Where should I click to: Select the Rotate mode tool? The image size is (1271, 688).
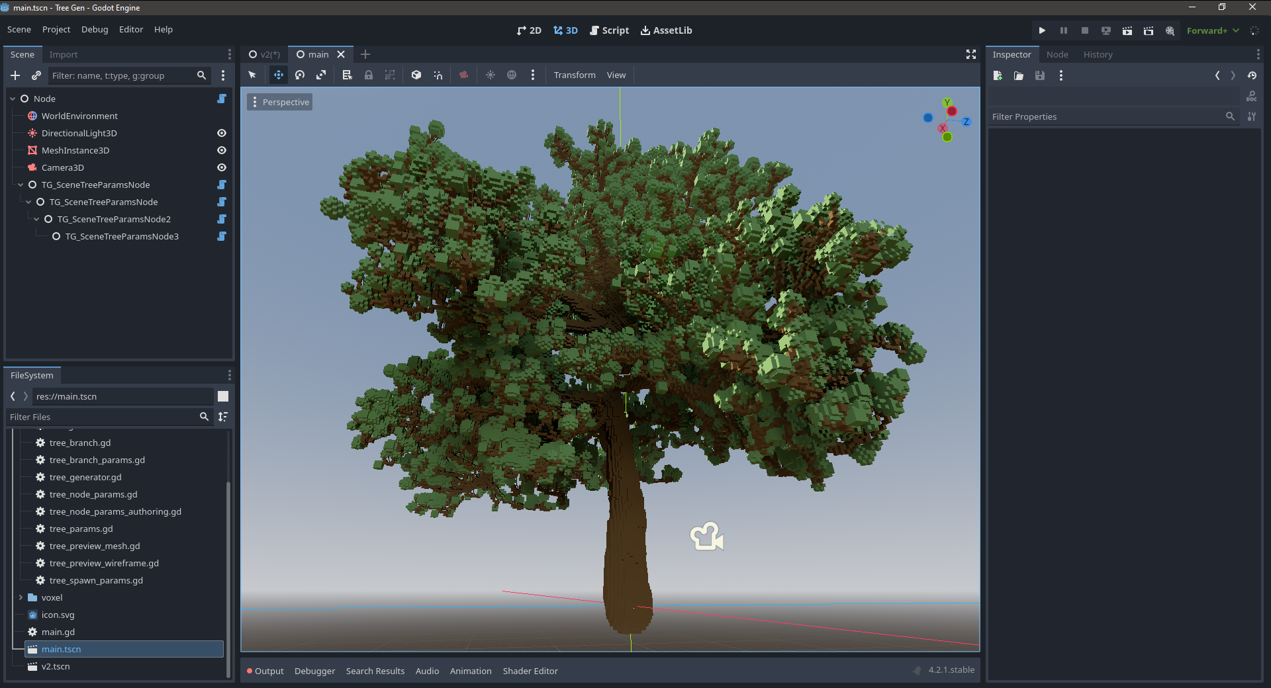click(300, 75)
